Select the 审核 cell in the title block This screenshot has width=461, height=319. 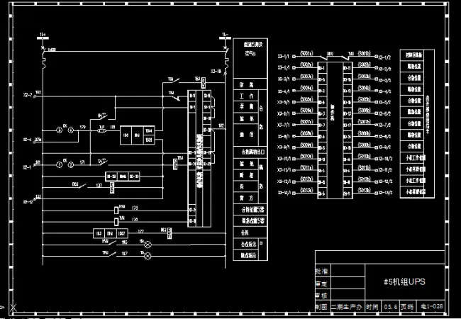(321, 295)
